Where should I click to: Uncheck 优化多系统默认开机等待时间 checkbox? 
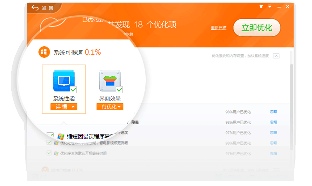click(x=49, y=153)
